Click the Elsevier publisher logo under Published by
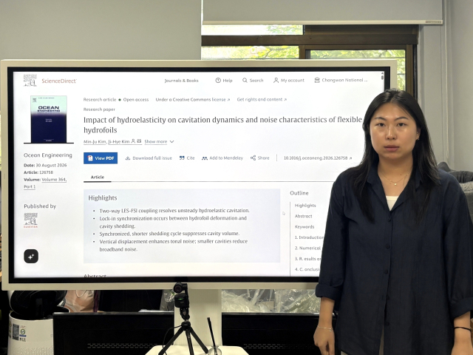 (x=31, y=220)
